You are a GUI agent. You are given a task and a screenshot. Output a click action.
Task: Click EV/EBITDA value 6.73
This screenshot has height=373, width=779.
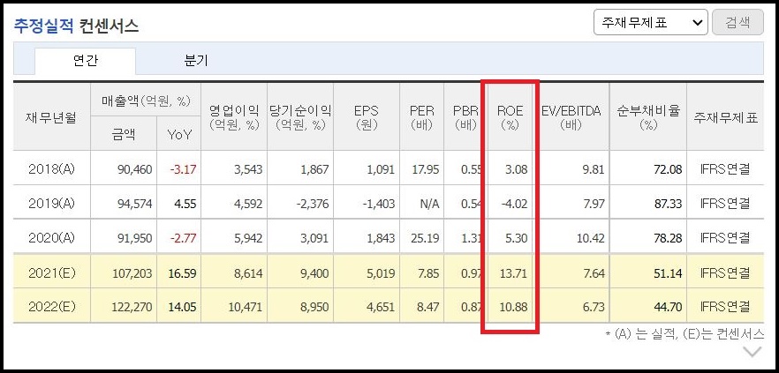(593, 307)
